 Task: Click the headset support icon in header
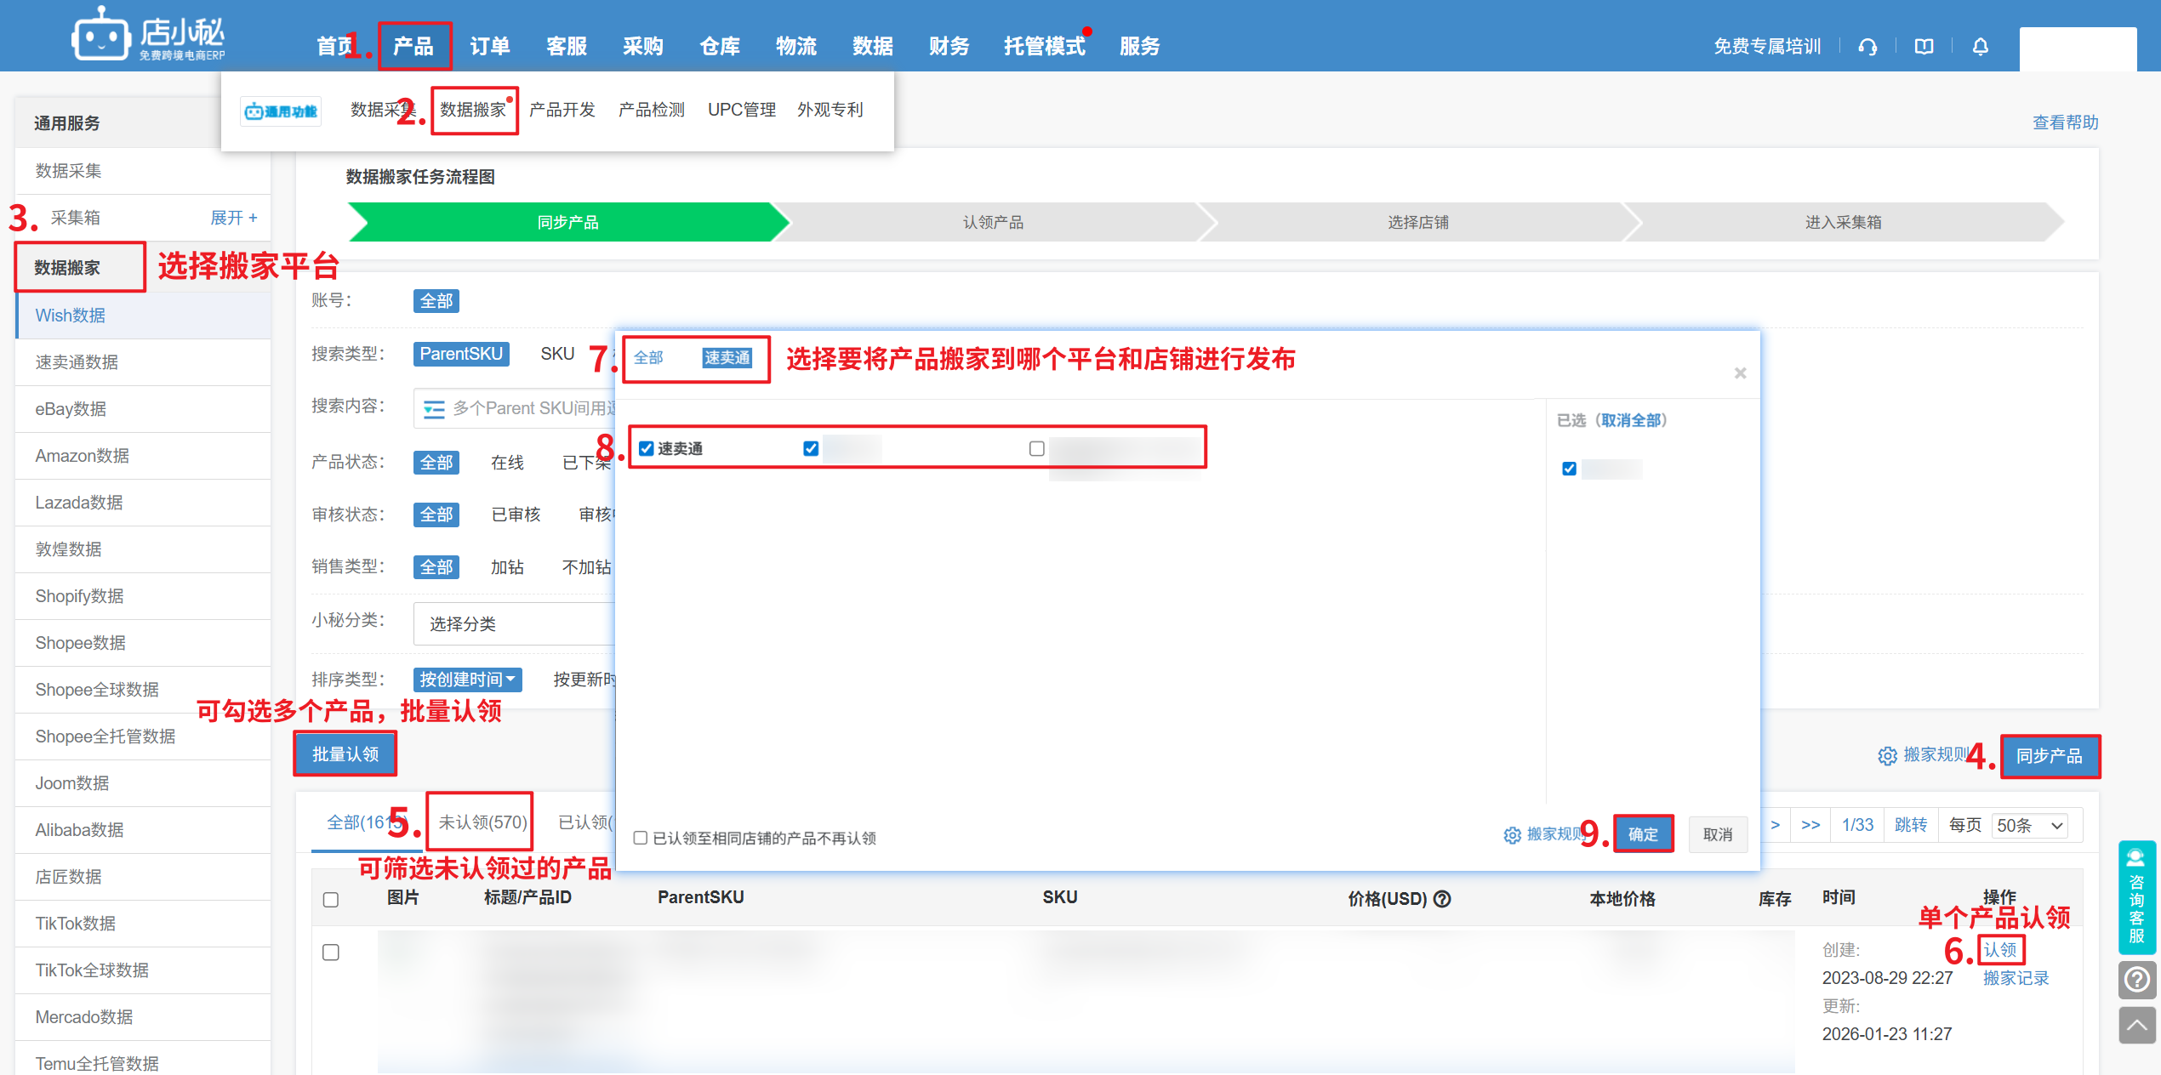click(x=1867, y=47)
